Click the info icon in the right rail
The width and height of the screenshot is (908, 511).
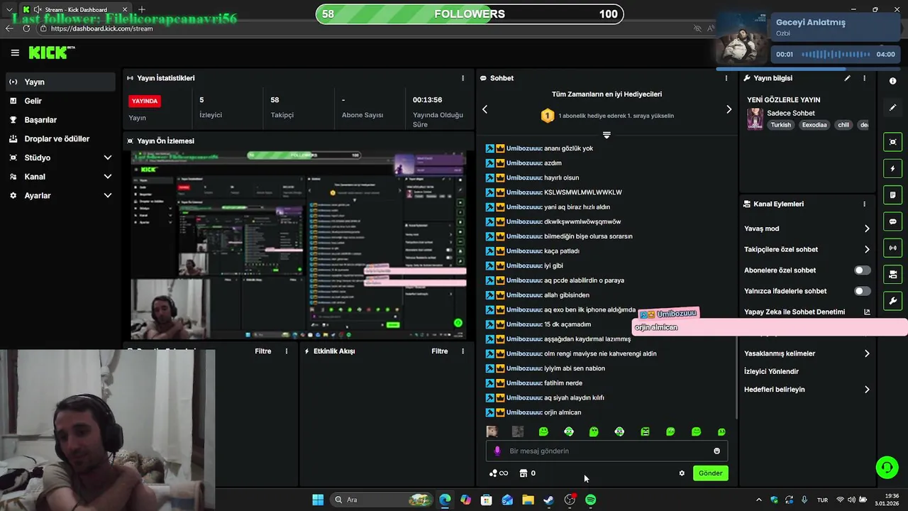click(892, 81)
